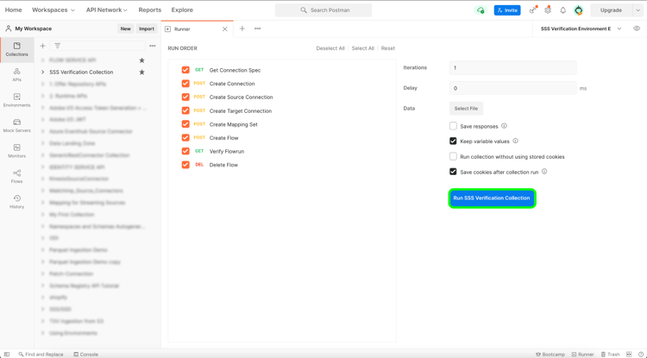The image size is (647, 358).
Task: Expand the FLOW SERVICE API collection
Action: coord(42,60)
